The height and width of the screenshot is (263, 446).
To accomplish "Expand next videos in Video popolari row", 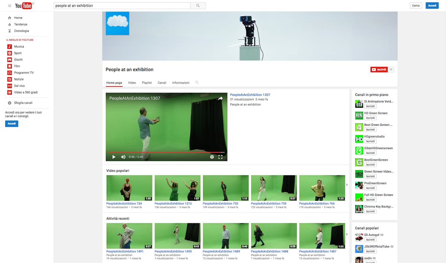I will (347, 185).
